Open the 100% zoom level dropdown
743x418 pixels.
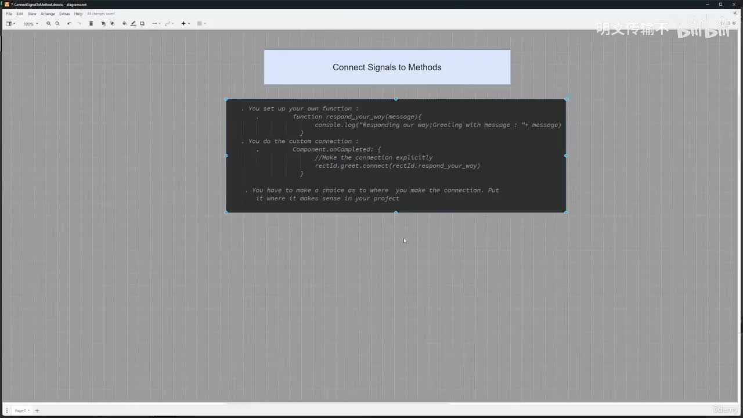[31, 24]
